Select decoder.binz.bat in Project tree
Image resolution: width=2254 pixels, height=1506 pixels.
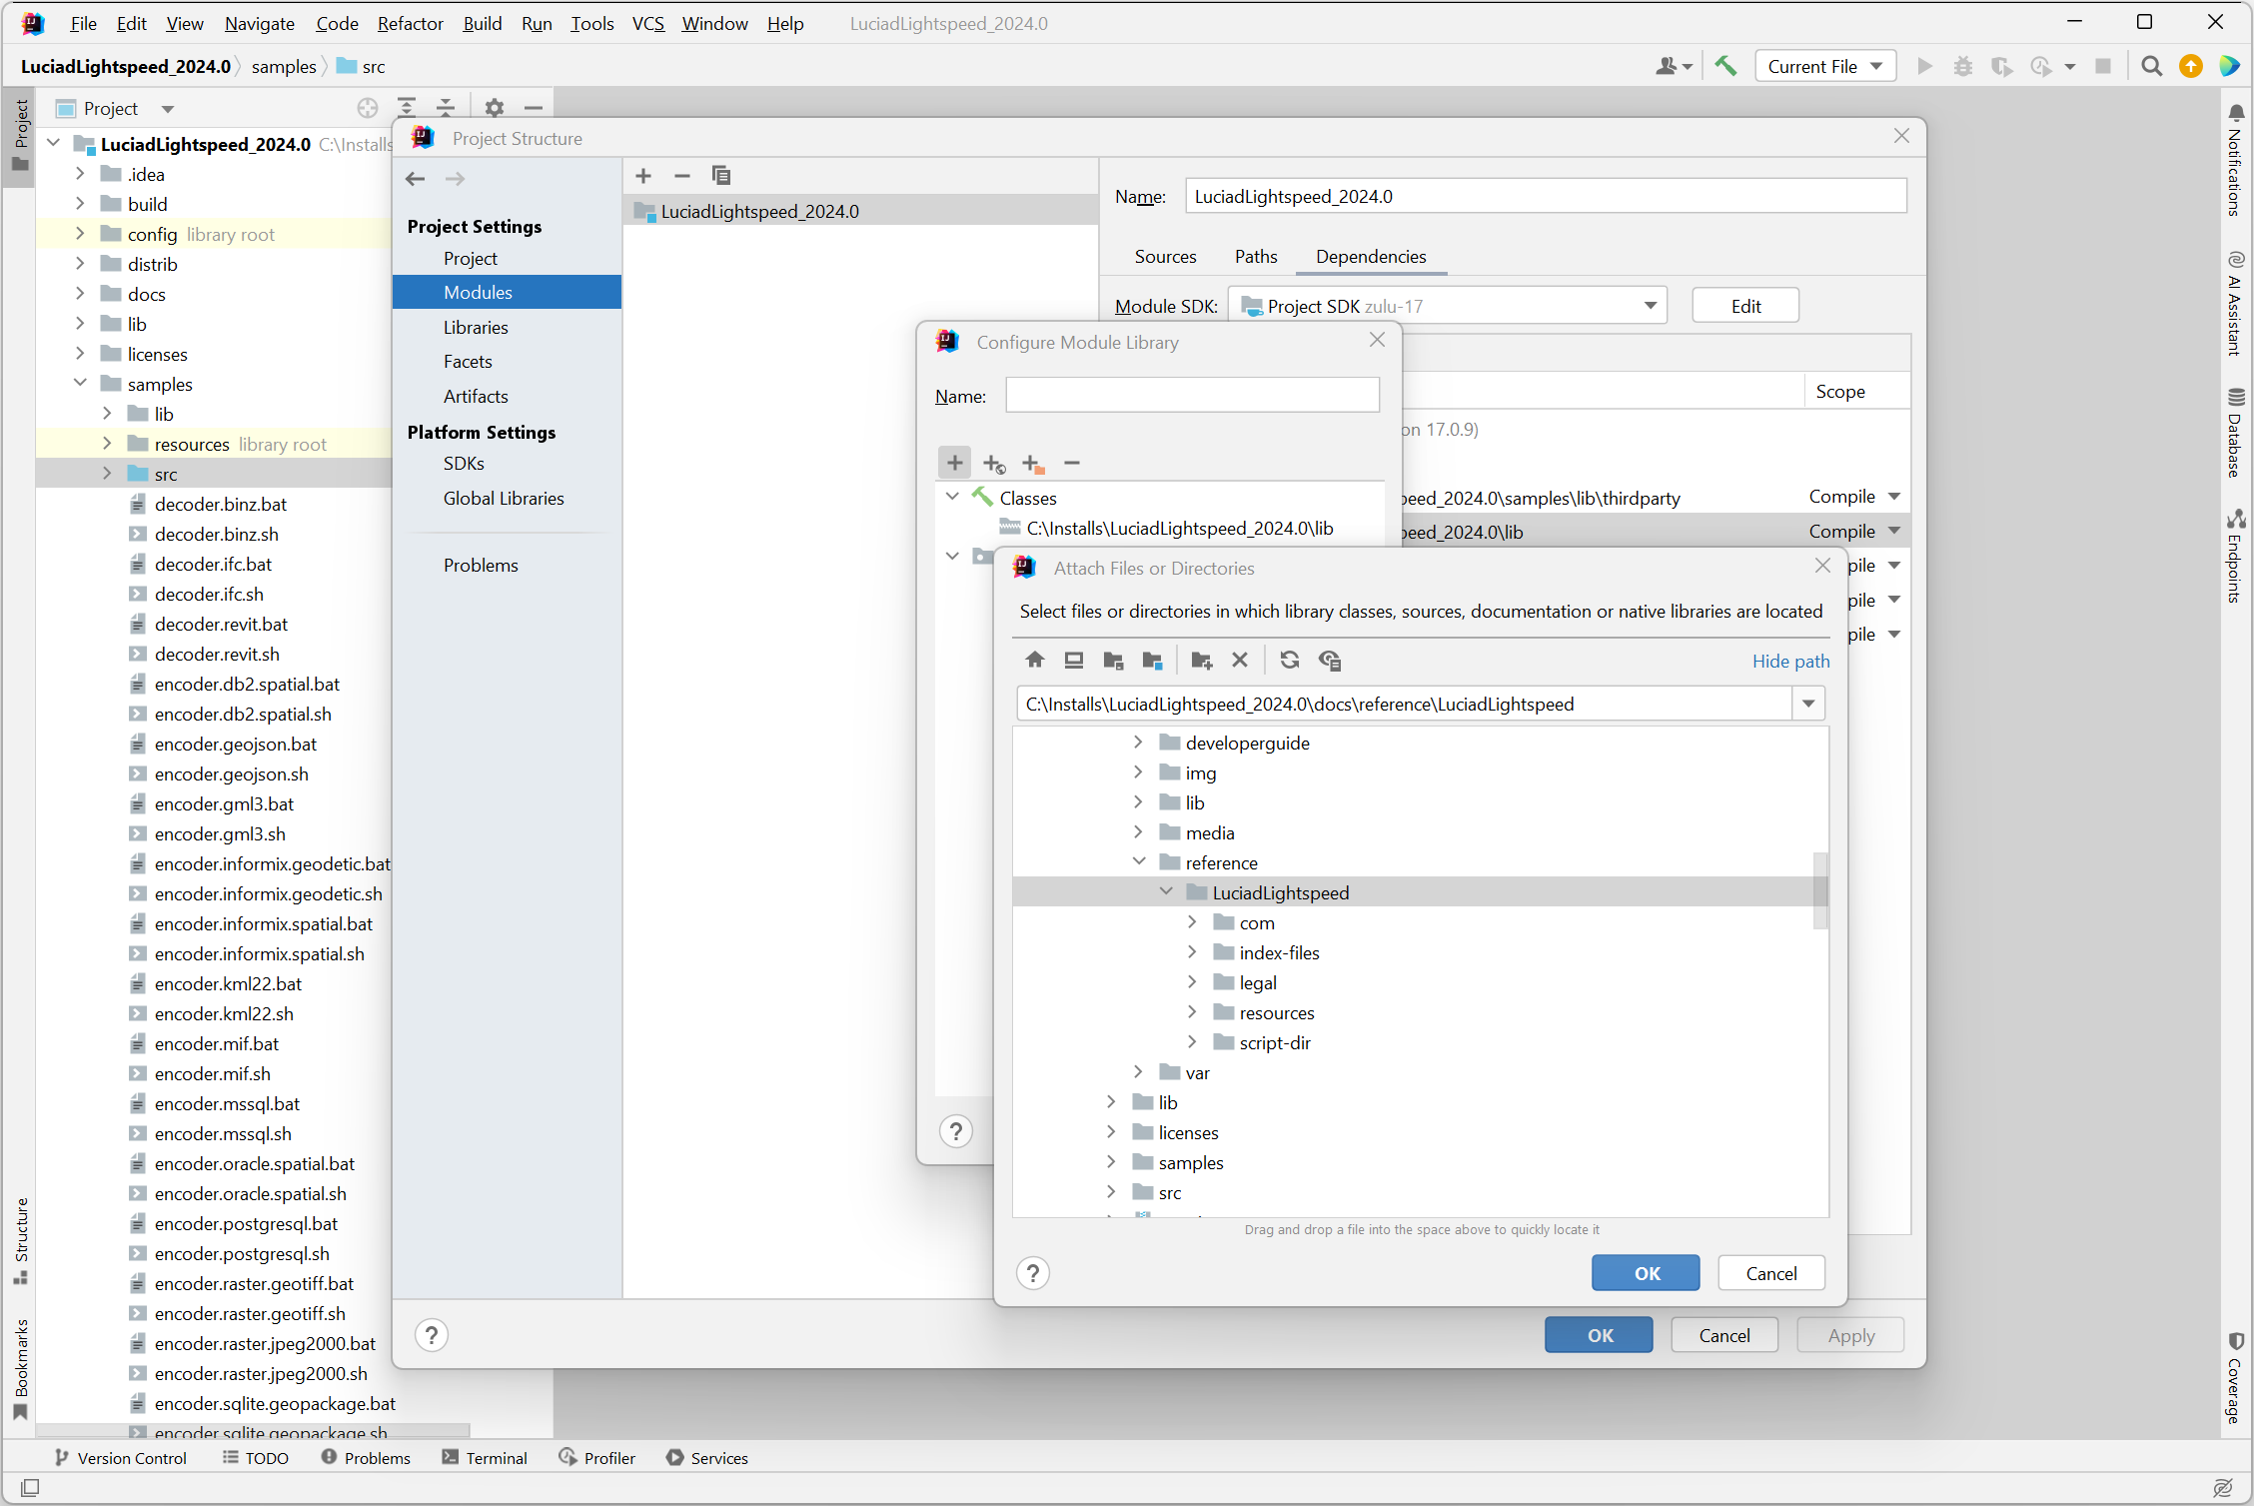[220, 504]
